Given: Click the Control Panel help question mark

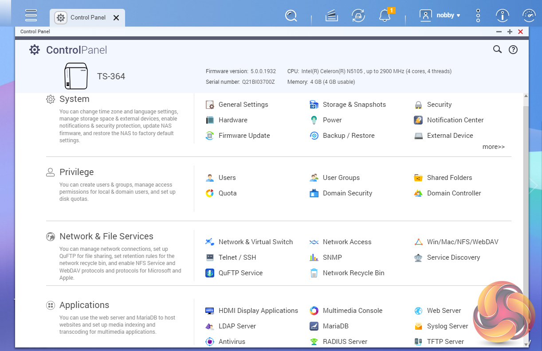Looking at the screenshot, I should [x=513, y=50].
